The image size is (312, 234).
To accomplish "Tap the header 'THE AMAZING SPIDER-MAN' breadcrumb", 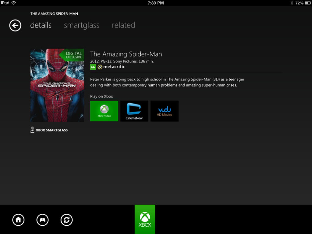I will pyautogui.click(x=54, y=14).
